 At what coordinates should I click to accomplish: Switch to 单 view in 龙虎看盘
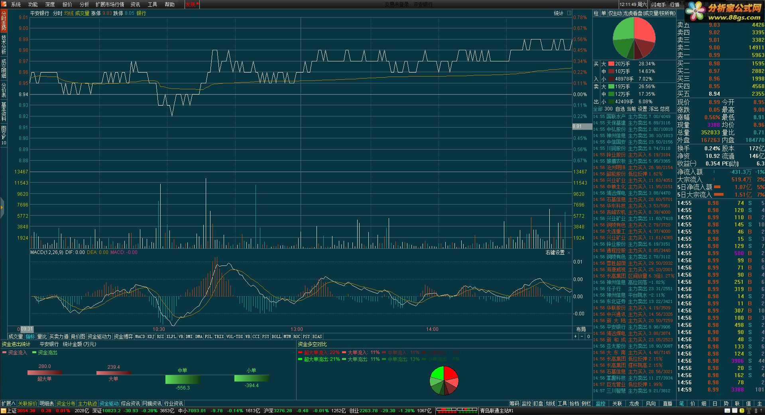[604, 13]
